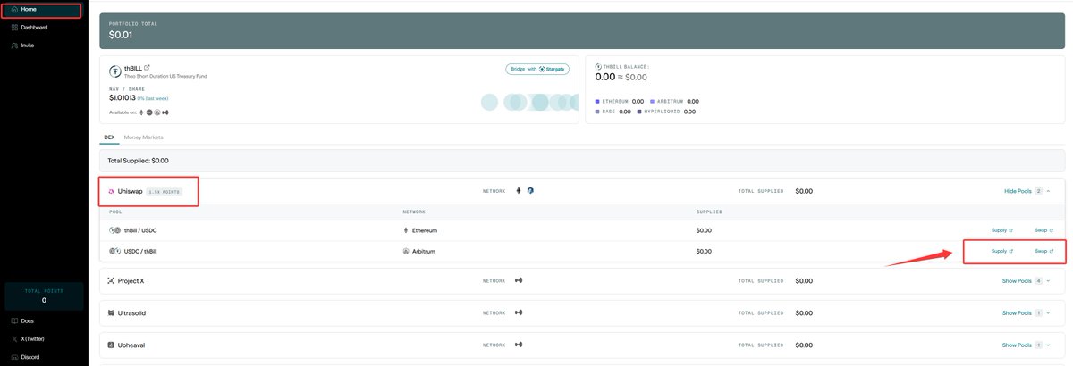
Task: Click the Portfolio Total $0.01 banner
Action: (582, 30)
